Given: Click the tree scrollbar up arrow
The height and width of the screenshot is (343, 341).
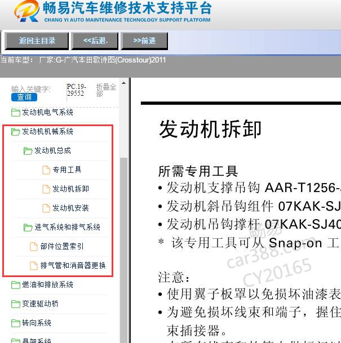Looking at the screenshot, I should tap(123, 83).
